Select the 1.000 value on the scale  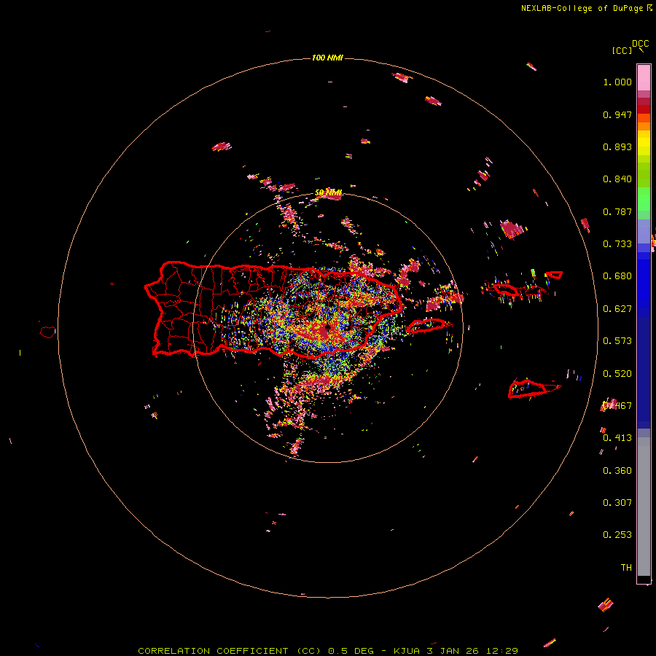[617, 82]
